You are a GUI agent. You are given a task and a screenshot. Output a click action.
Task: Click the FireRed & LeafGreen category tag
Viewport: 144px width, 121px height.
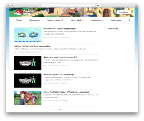(36, 52)
